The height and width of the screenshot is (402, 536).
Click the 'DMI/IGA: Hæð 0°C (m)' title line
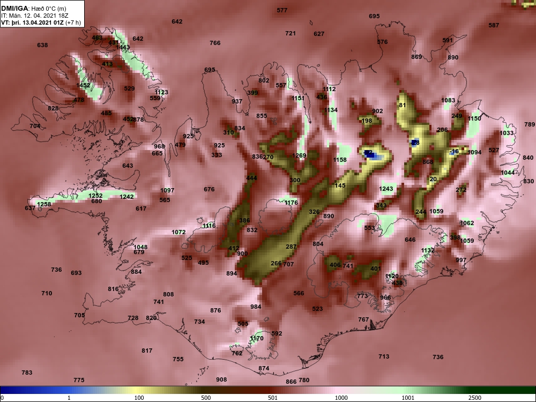pyautogui.click(x=33, y=9)
